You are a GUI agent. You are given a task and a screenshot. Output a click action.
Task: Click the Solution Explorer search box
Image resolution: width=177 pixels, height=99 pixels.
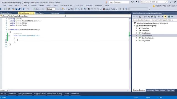tap(155, 20)
